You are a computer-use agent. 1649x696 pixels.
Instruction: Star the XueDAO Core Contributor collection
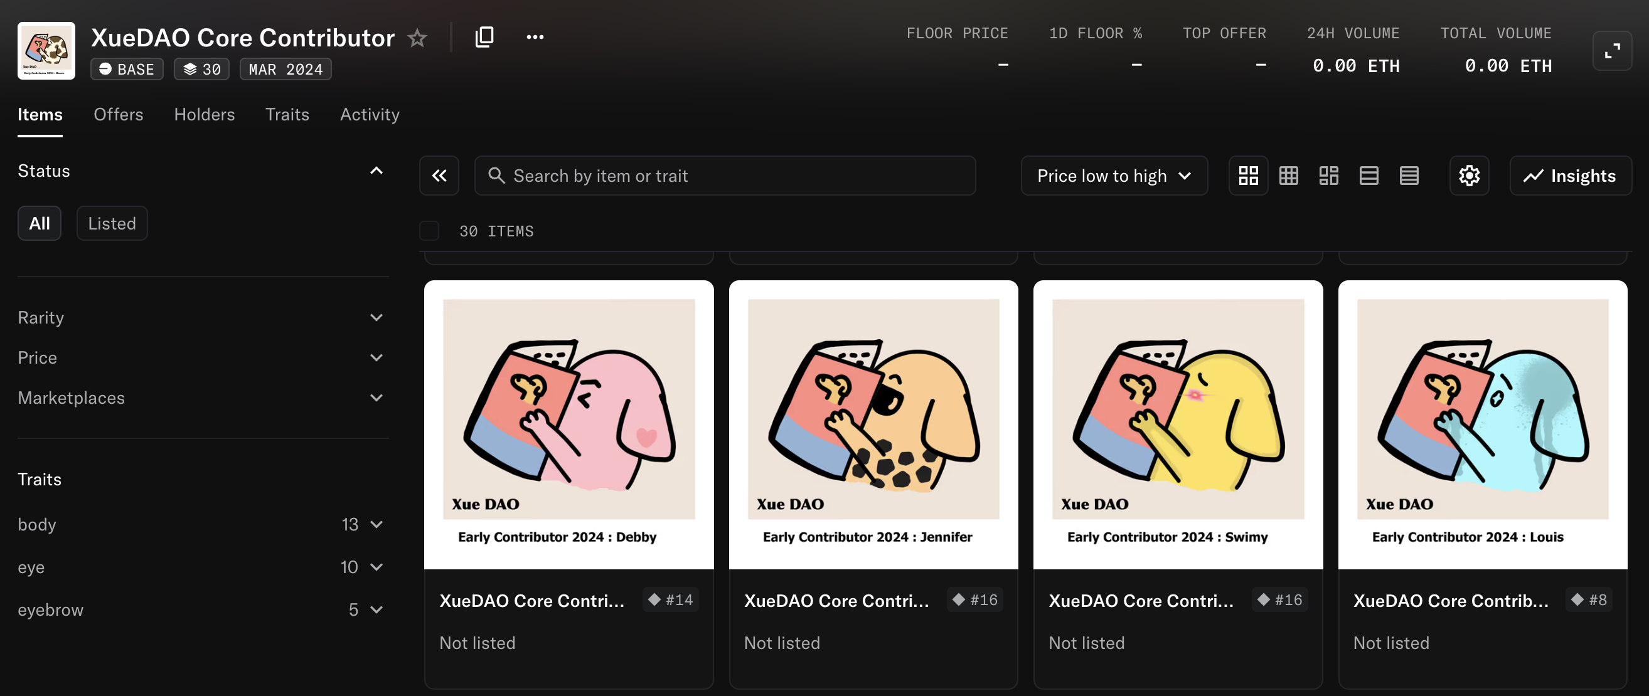[417, 38]
